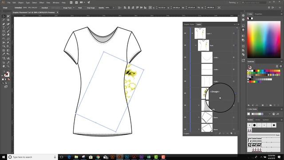Toggle visibility of second Path row

[x=185, y=69]
